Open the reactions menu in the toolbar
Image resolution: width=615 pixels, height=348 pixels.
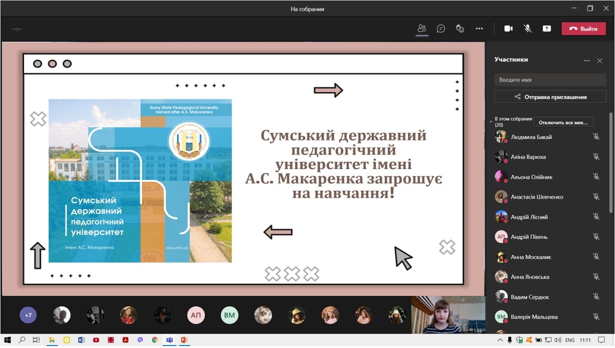460,29
